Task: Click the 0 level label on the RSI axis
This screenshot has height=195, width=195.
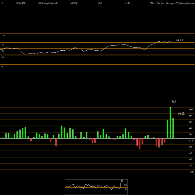Action: (2, 67)
